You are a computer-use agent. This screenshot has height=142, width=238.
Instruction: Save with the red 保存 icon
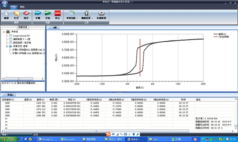26,15
